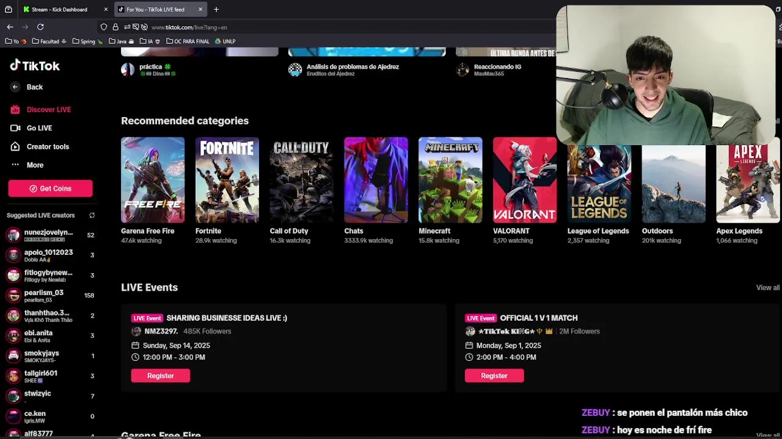Open OFFICIAL 1 V 1 MATCH event title
This screenshot has width=782, height=439.
[539, 318]
